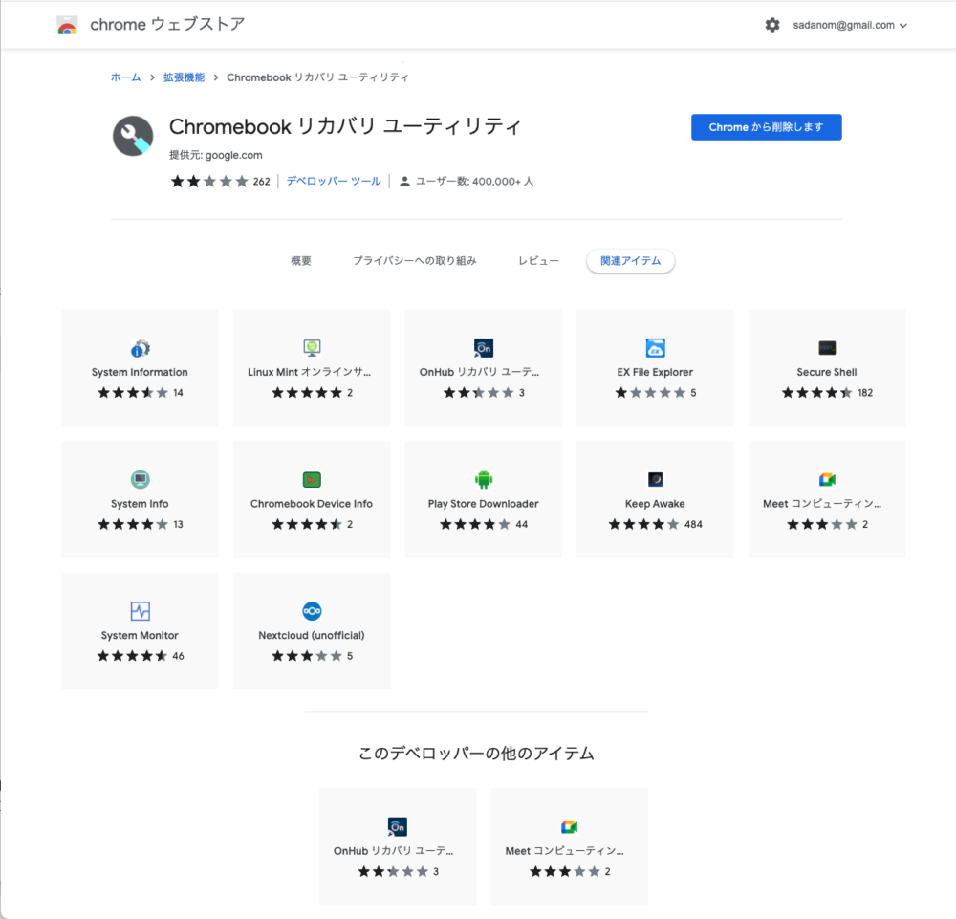Click the Chrome から削除します button

[767, 127]
